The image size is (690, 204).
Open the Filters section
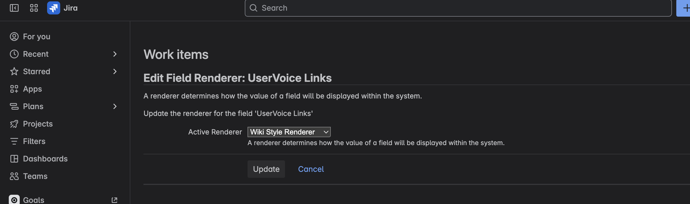point(34,141)
